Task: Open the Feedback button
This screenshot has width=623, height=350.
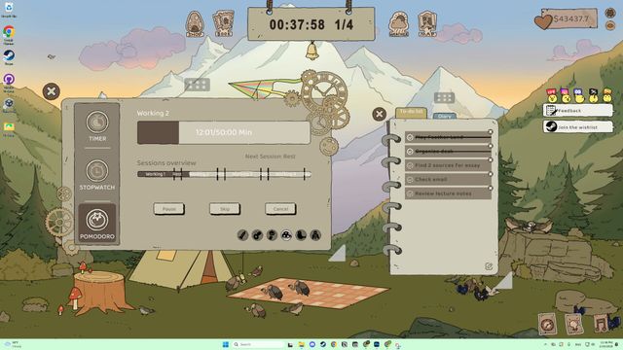Action: coord(577,110)
